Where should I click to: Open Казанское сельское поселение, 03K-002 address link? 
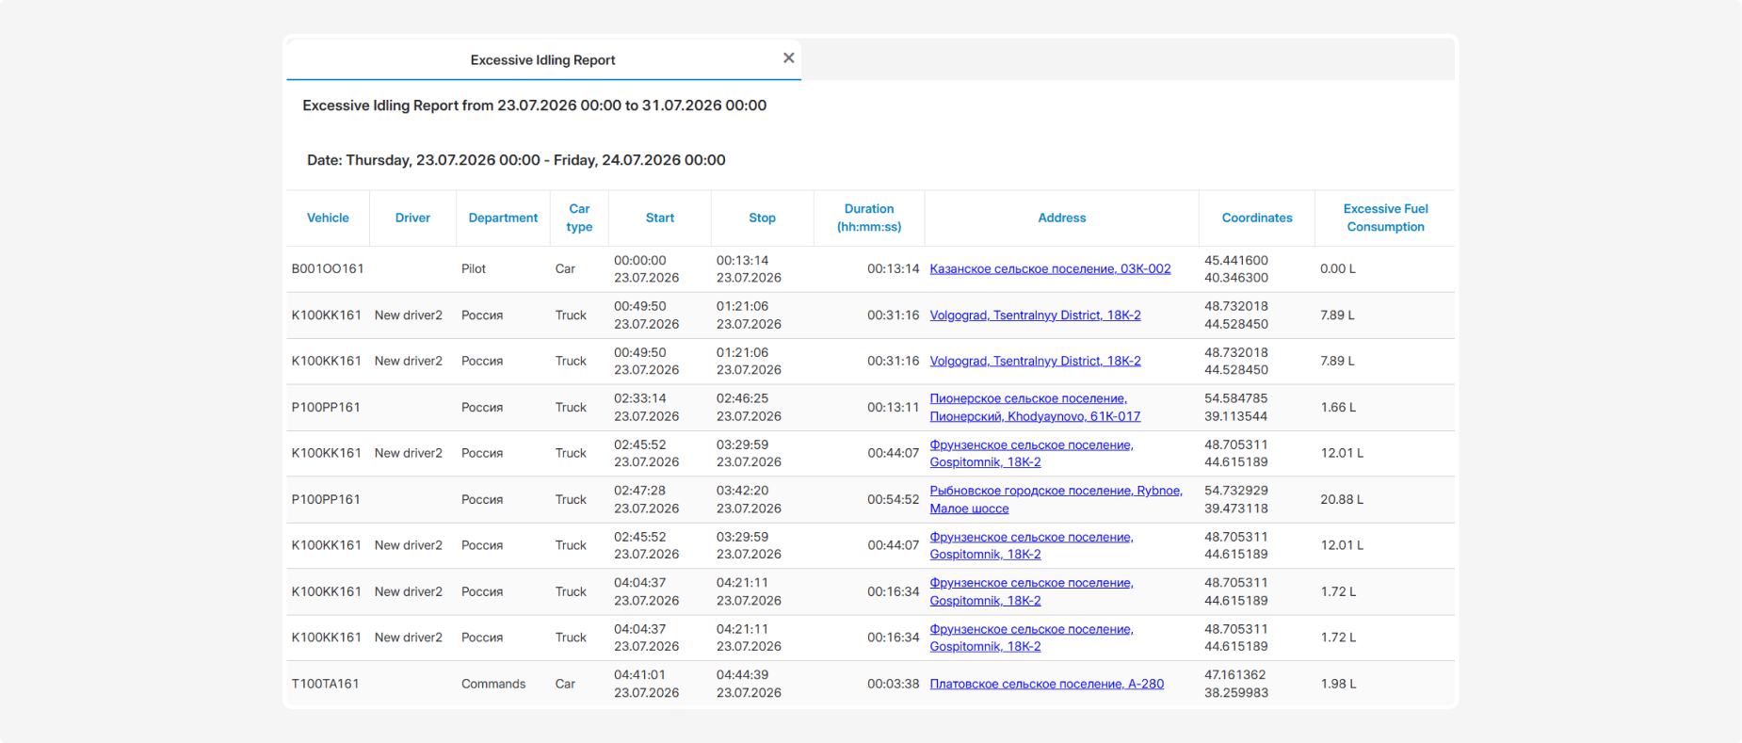tap(1050, 269)
